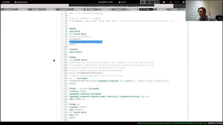The width and height of the screenshot is (223, 125).
Task: Click line number 116
Action: 66,89
